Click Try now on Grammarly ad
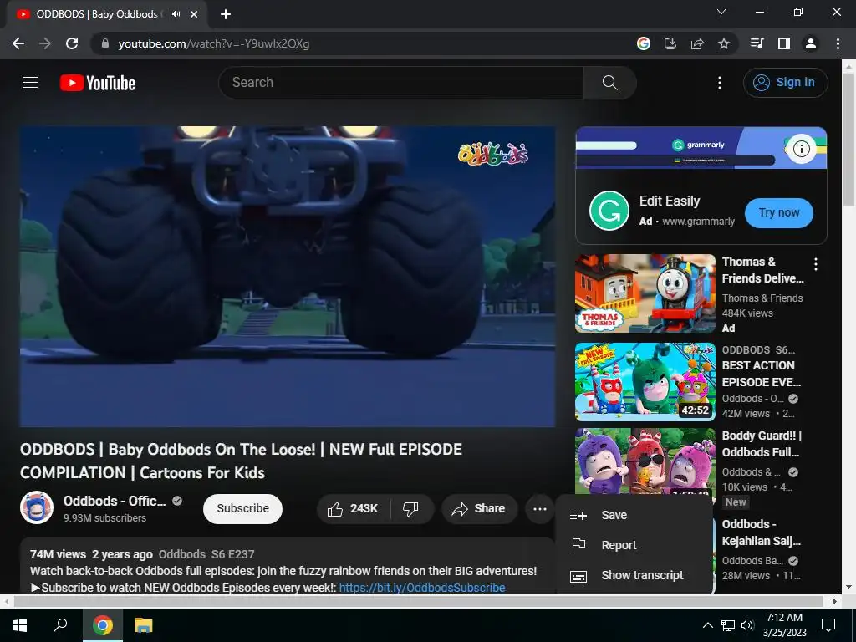Screen dimensions: 856x642 click(x=779, y=213)
